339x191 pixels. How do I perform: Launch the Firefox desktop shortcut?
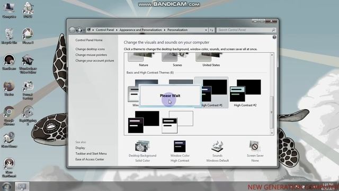[9, 89]
